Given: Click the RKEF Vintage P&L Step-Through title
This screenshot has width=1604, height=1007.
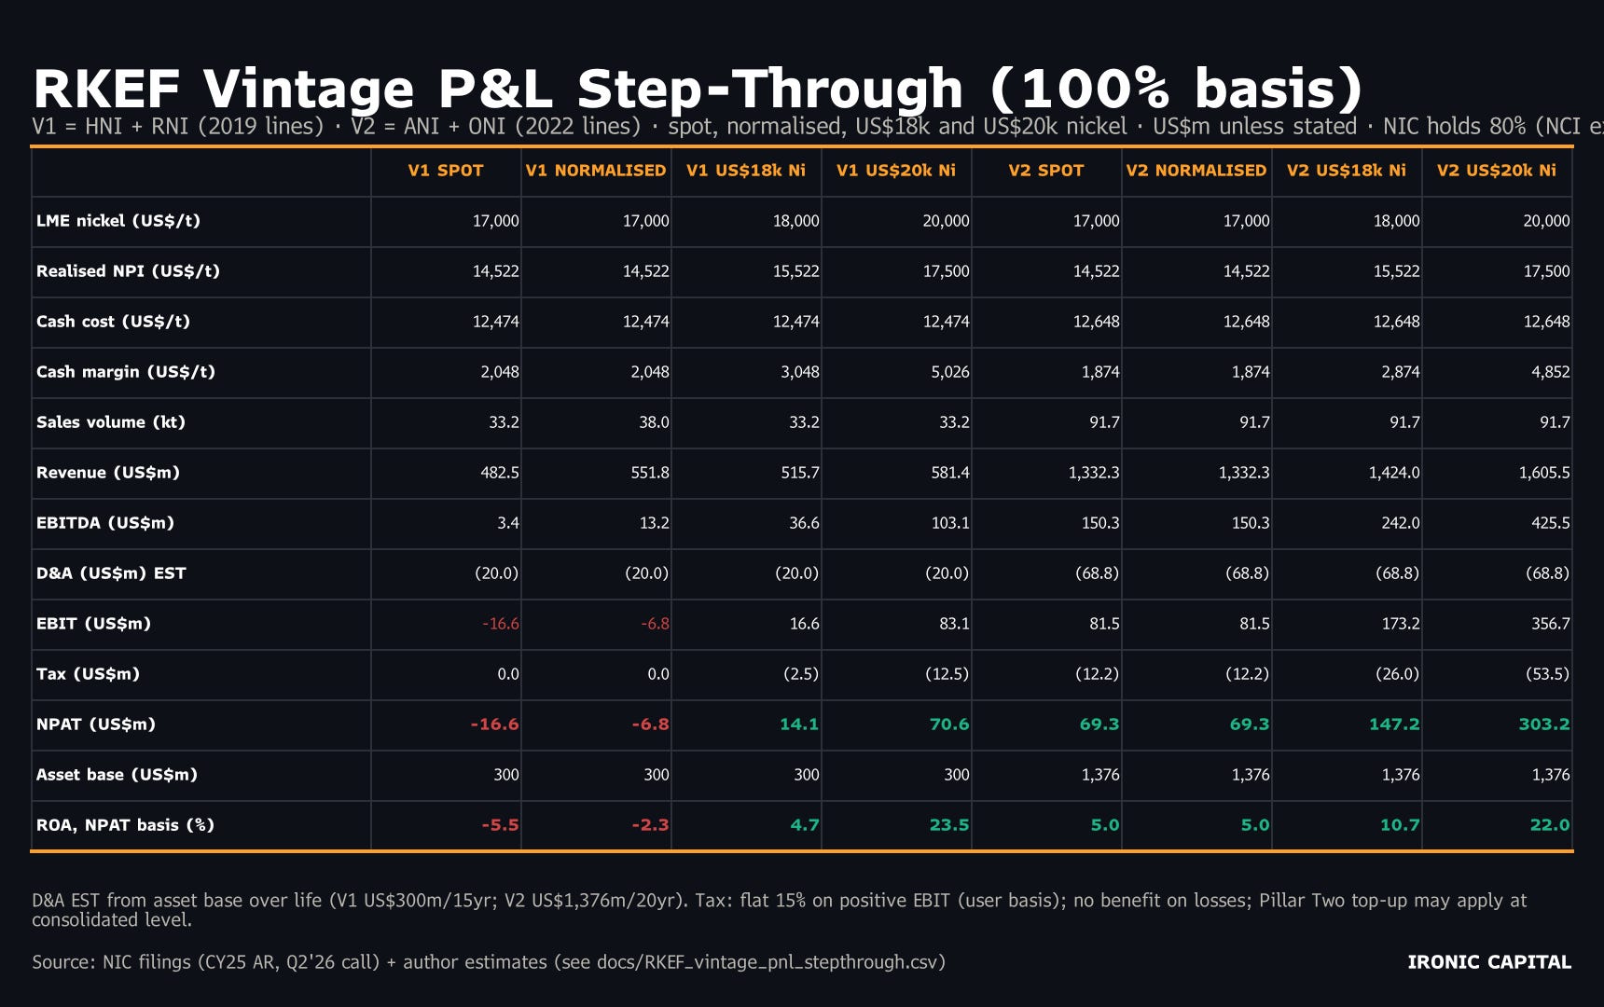Looking at the screenshot, I should 698,89.
